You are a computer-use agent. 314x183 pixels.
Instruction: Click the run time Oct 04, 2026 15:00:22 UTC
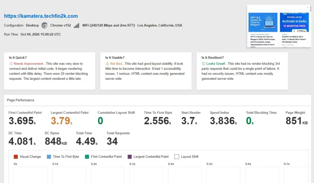(x=41, y=34)
